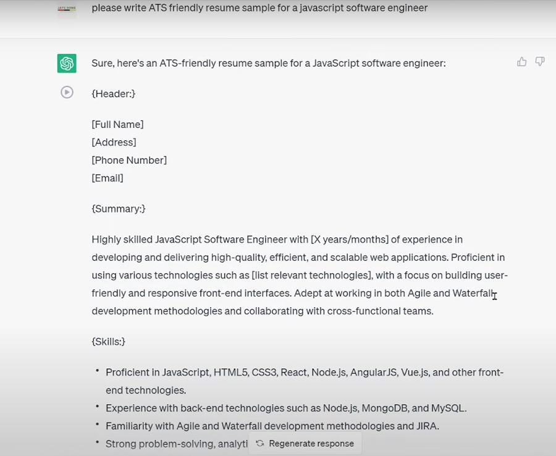Click the bullet starting "Proficient in JavaScript, HTML5"

304,373
